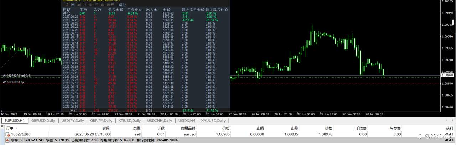The height and width of the screenshot is (145, 456).
Task: Click the 止盈 column header
Action: [x=294, y=128]
